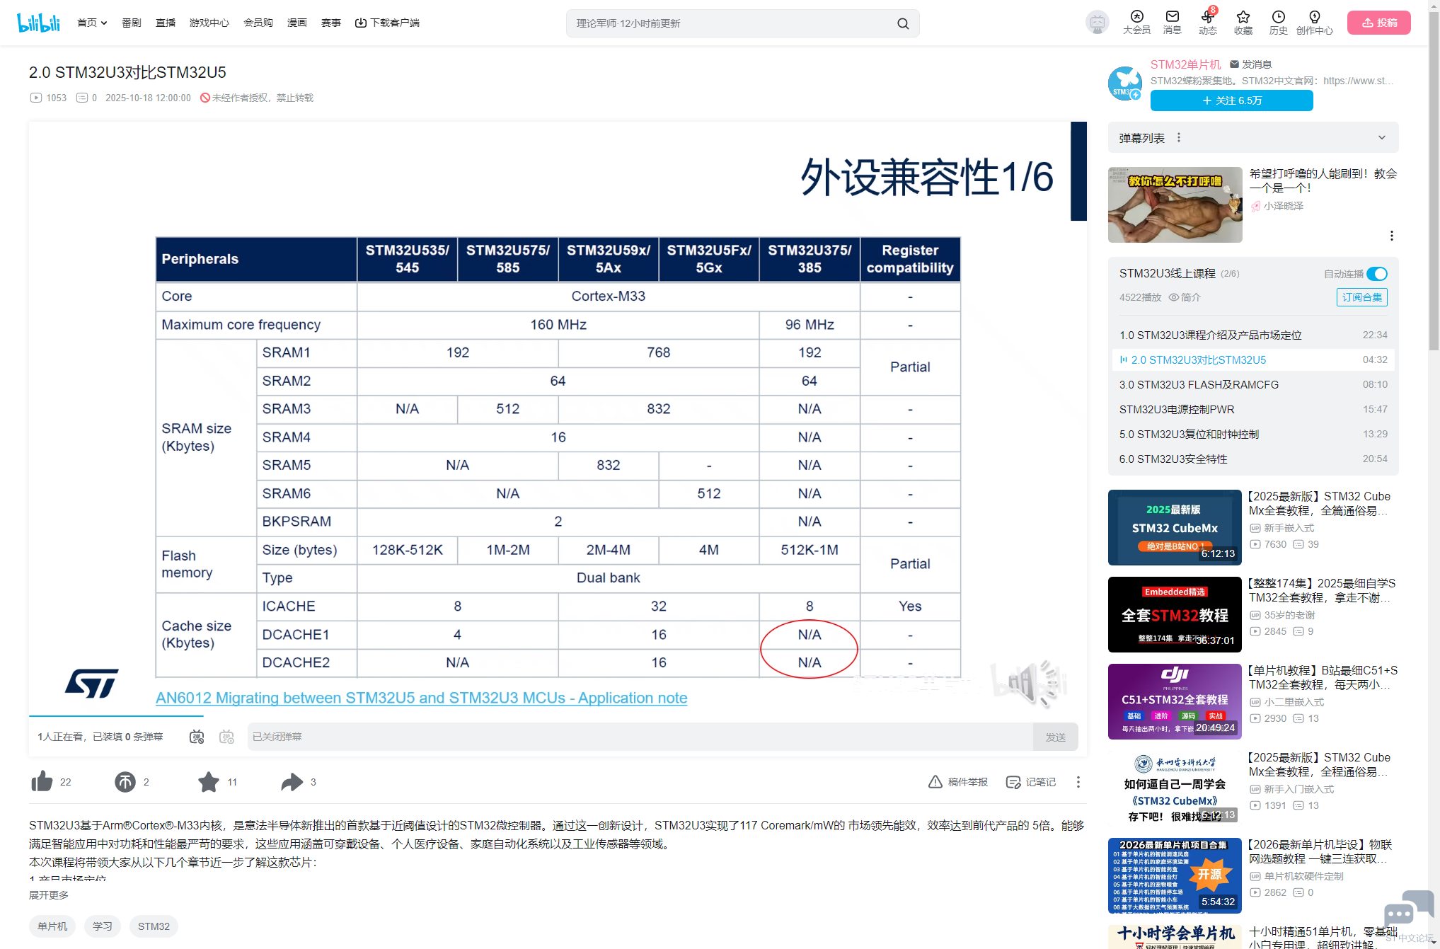Open more options beside 记笔记
This screenshot has height=949, width=1440.
coord(1078,781)
